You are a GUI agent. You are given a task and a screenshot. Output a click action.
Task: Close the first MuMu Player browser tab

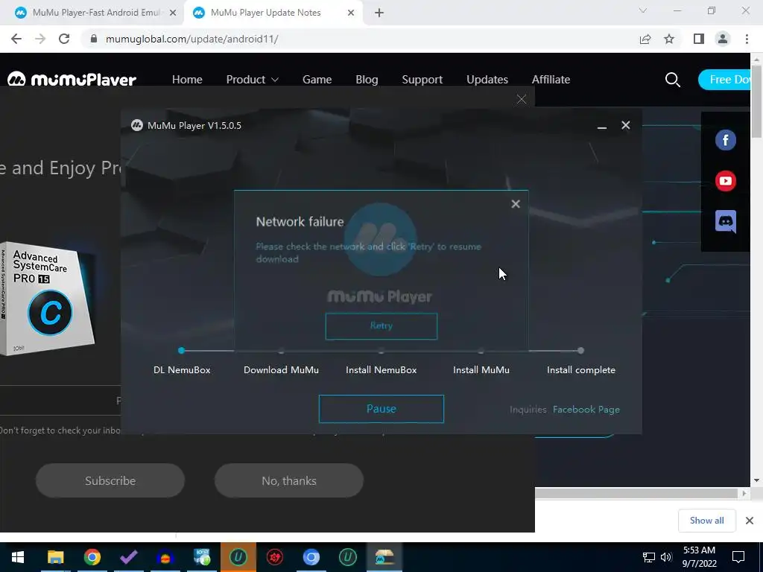(173, 13)
